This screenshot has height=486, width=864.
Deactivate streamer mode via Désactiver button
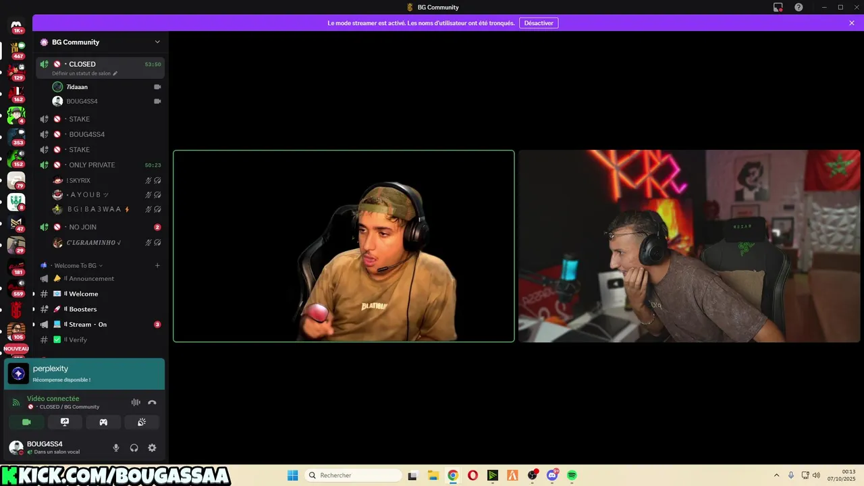539,23
